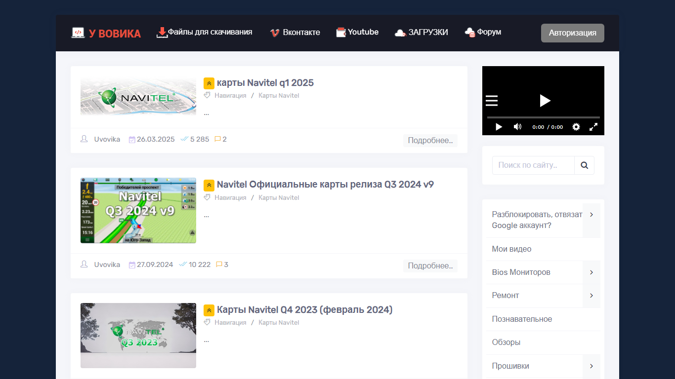Click the download arrow icon in navigation
The height and width of the screenshot is (379, 675).
162,33
